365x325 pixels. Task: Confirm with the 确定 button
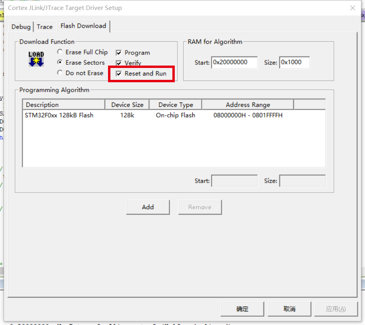[242, 309]
